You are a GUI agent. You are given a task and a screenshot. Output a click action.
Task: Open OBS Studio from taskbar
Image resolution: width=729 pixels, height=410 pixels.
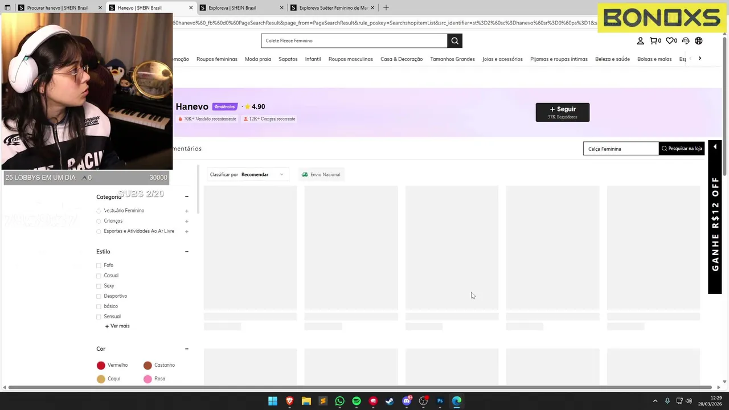point(423,401)
